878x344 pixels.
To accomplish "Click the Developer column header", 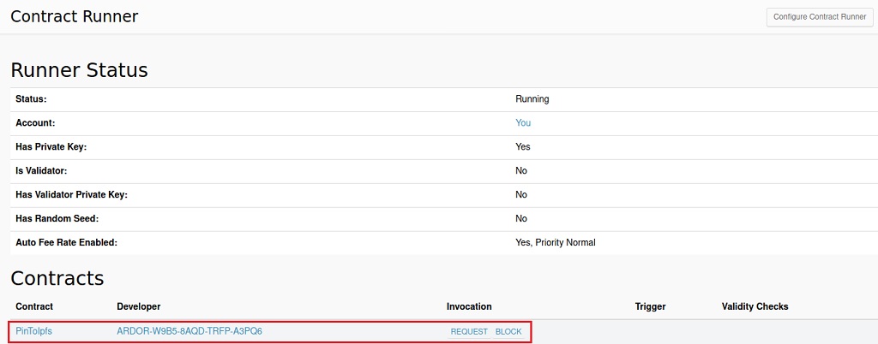I will pyautogui.click(x=139, y=306).
